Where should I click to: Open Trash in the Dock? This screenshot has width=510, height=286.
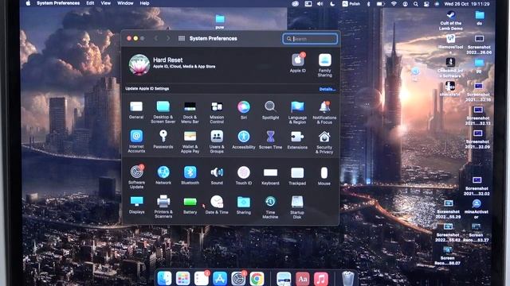pos(347,278)
